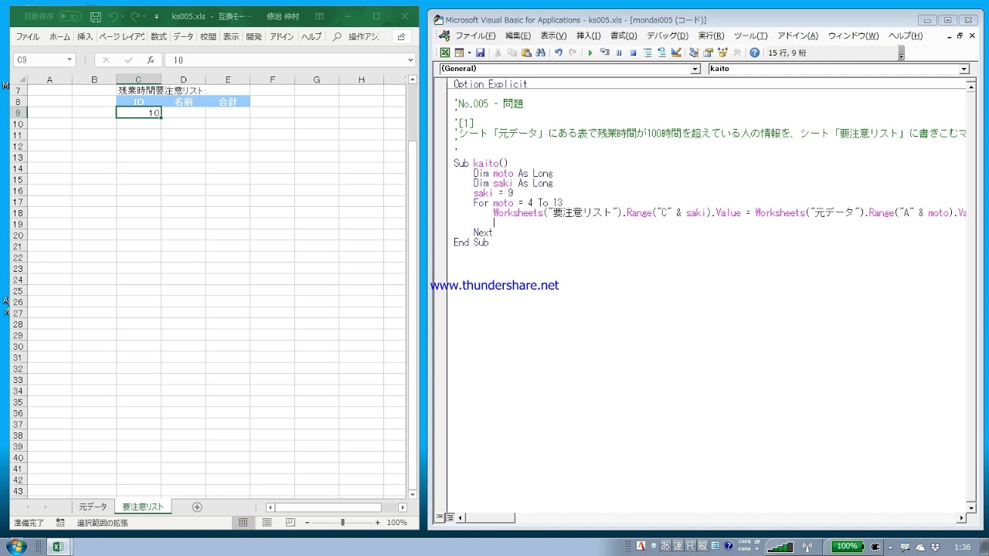Image resolution: width=989 pixels, height=556 pixels.
Task: Expand the (General) object dropdown
Action: [x=695, y=69]
